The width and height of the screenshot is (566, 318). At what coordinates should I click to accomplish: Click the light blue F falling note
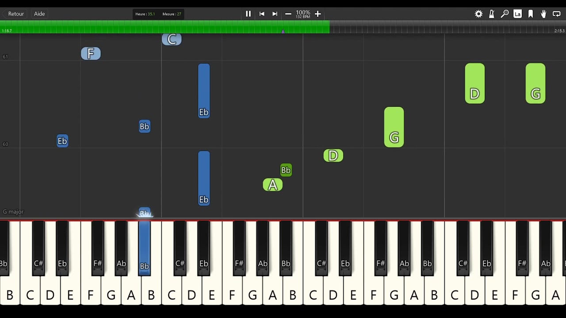pos(91,53)
